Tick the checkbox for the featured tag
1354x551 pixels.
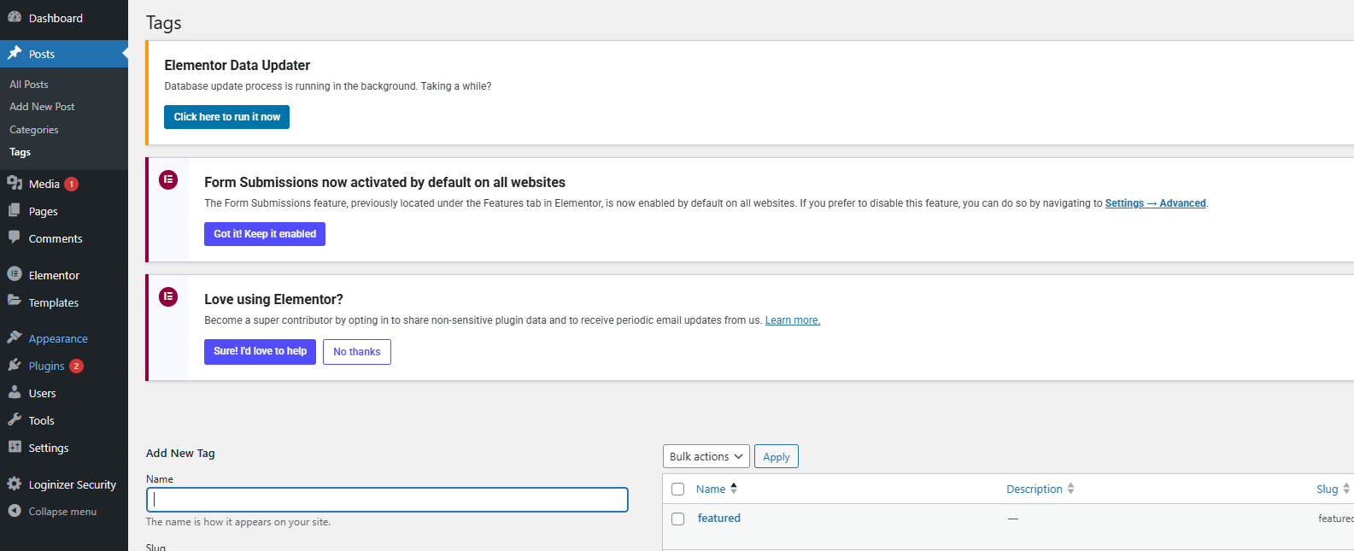point(678,519)
